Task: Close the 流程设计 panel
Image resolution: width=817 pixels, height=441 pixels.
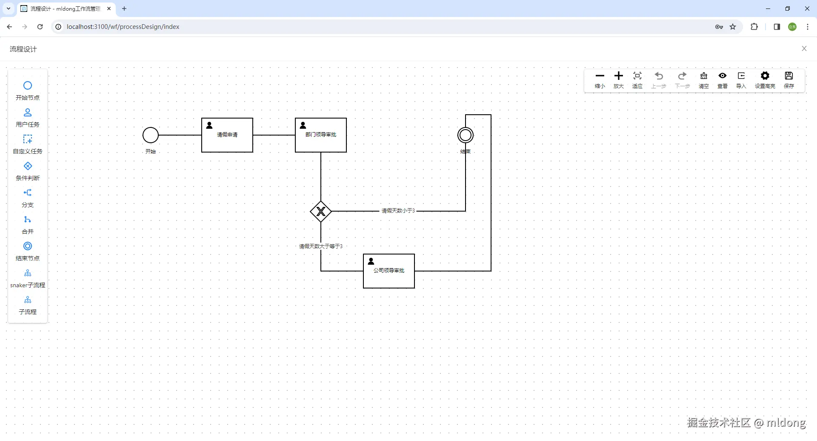Action: pyautogui.click(x=804, y=48)
